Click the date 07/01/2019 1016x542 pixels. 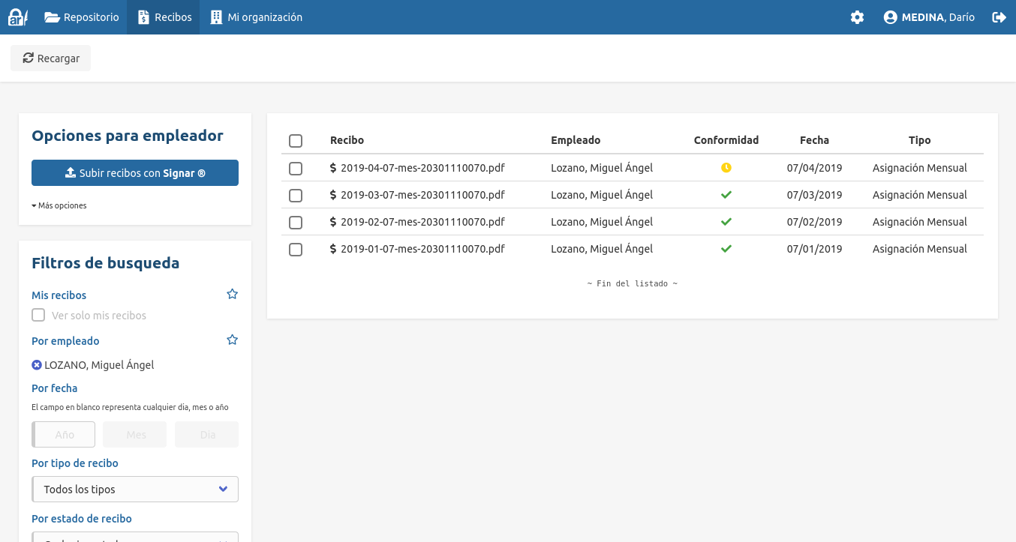815,249
